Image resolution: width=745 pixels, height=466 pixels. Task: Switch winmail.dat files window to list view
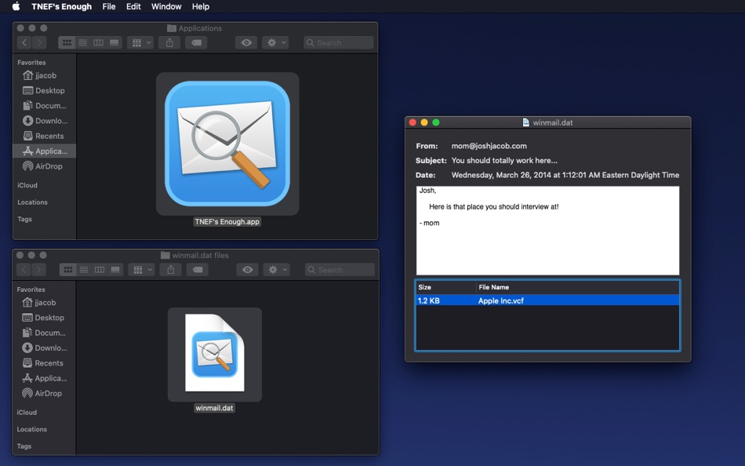click(x=84, y=270)
